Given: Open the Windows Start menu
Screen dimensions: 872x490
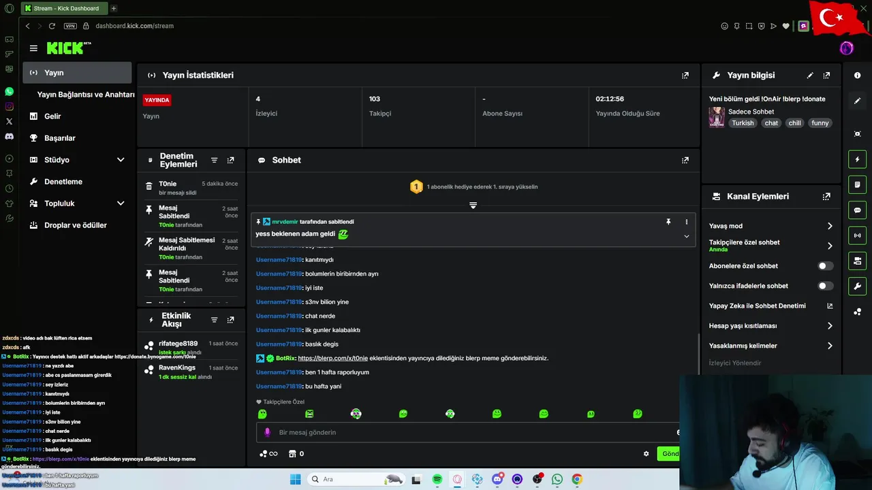Looking at the screenshot, I should pos(295,479).
